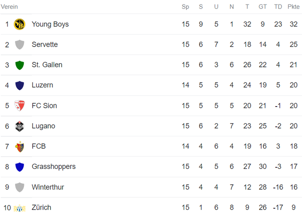Click the Winterthur grey shield icon
Viewport: 302px width, 219px height.
coord(19,187)
